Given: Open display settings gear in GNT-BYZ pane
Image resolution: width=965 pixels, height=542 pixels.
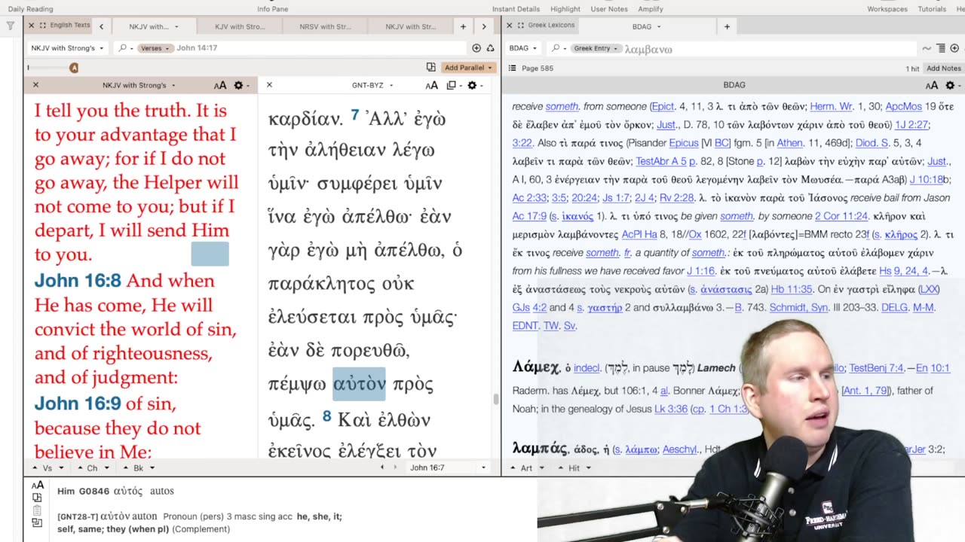Looking at the screenshot, I should point(474,85).
